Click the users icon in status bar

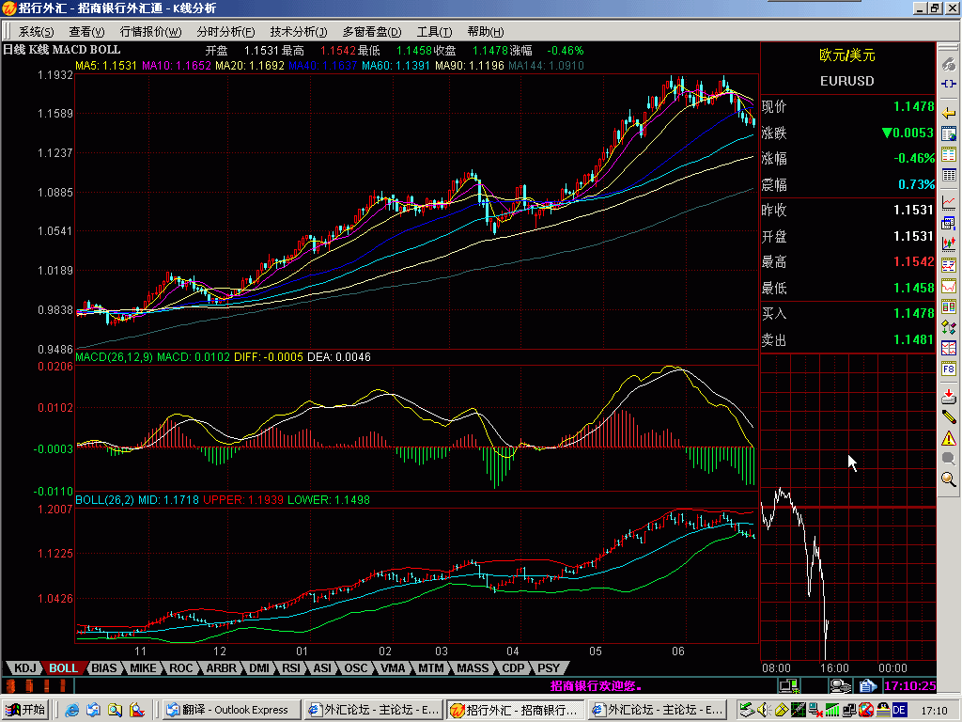[x=840, y=685]
